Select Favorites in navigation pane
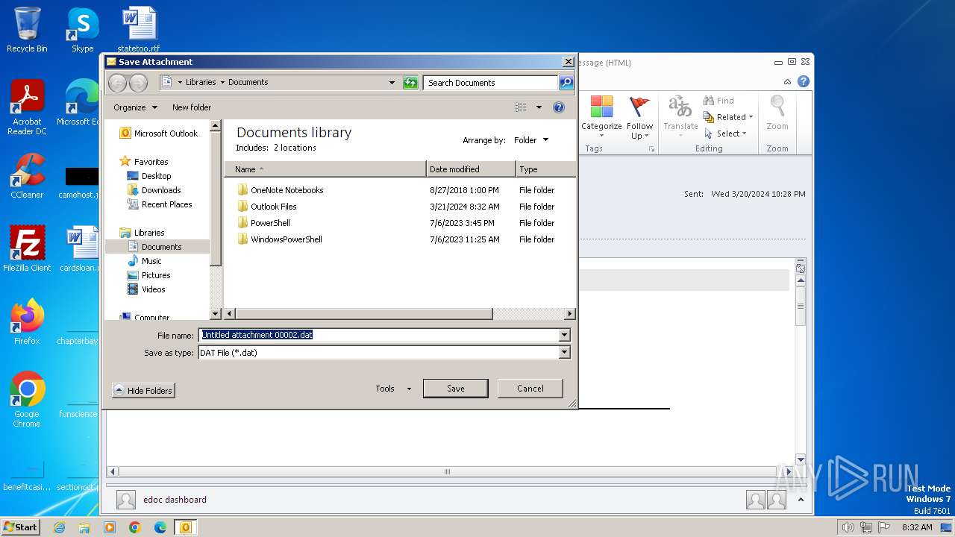This screenshot has height=537, width=955. (144, 162)
